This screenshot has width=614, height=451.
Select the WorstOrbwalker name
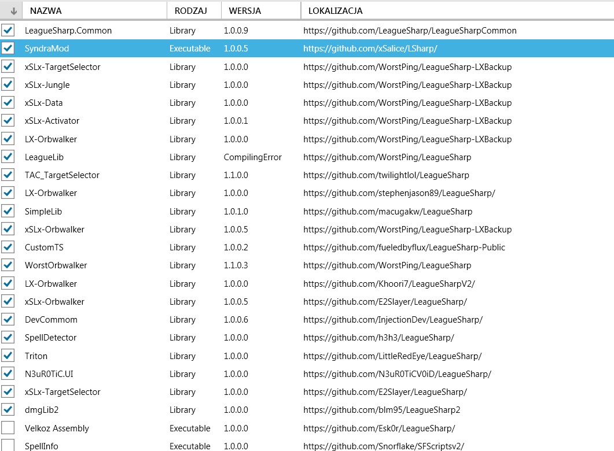pyautogui.click(x=56, y=265)
